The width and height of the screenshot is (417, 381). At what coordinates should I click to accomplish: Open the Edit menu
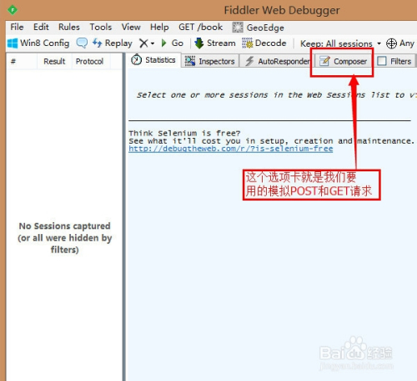(41, 27)
